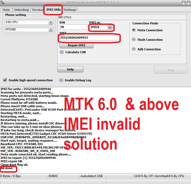
Task: Click 'IMEI repair OK.' log line
Action: [12, 161]
